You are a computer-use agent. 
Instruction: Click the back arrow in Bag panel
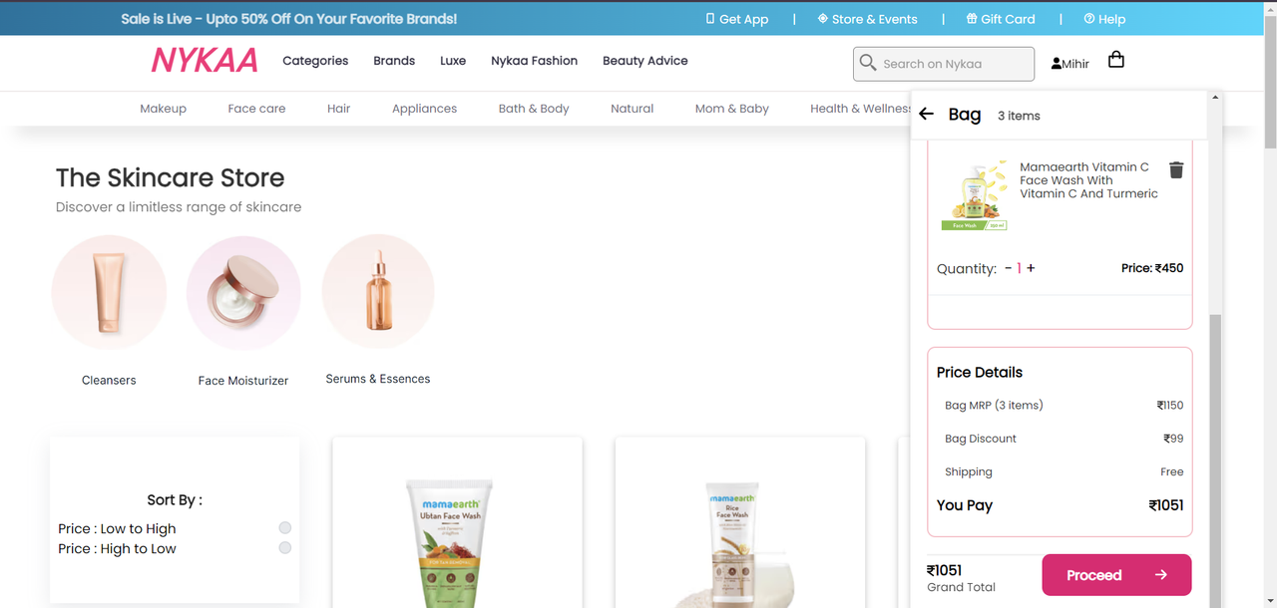click(926, 114)
